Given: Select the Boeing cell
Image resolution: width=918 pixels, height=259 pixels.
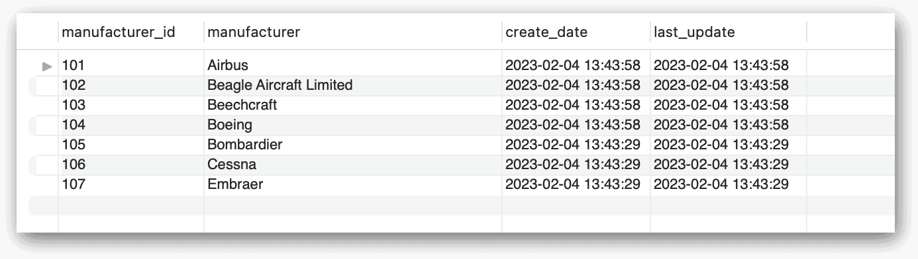Looking at the screenshot, I should (352, 125).
